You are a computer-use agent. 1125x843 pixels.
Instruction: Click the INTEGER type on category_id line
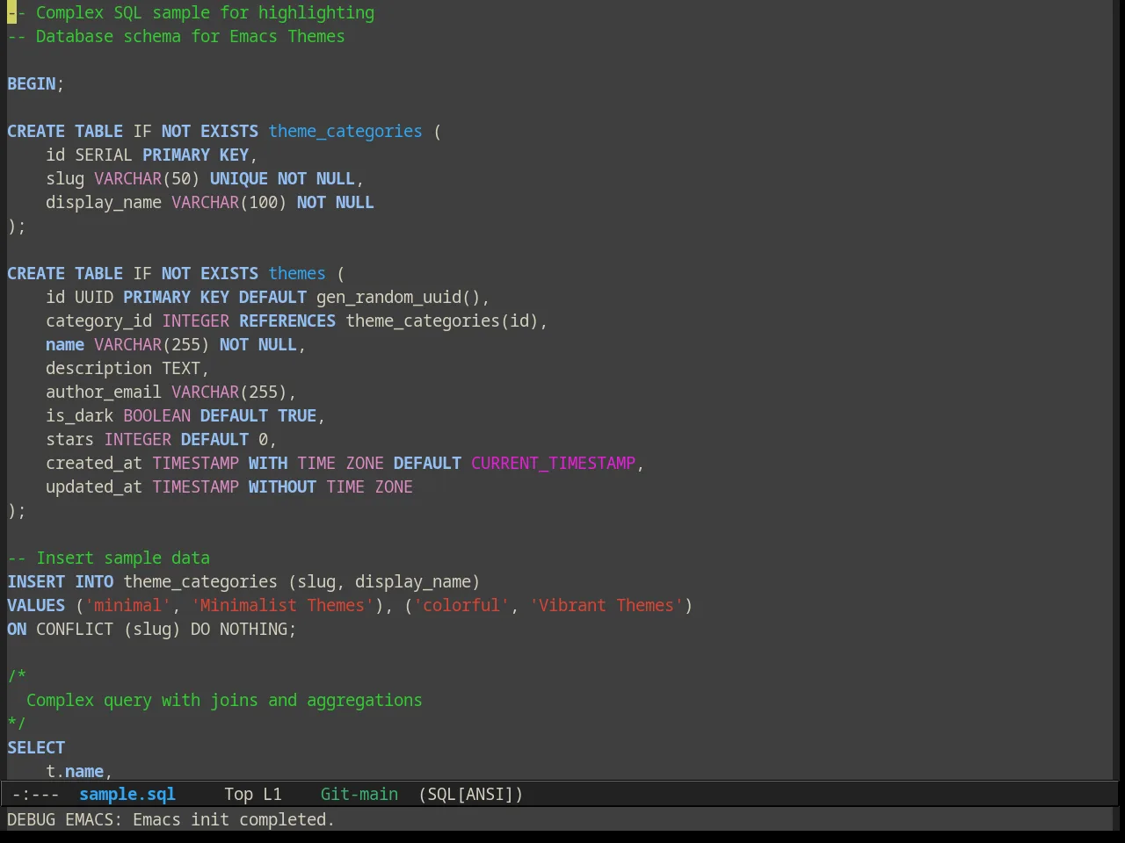pyautogui.click(x=195, y=321)
